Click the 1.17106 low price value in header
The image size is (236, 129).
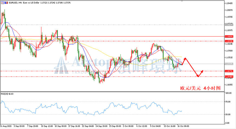pyautogui.click(x=59, y=3)
